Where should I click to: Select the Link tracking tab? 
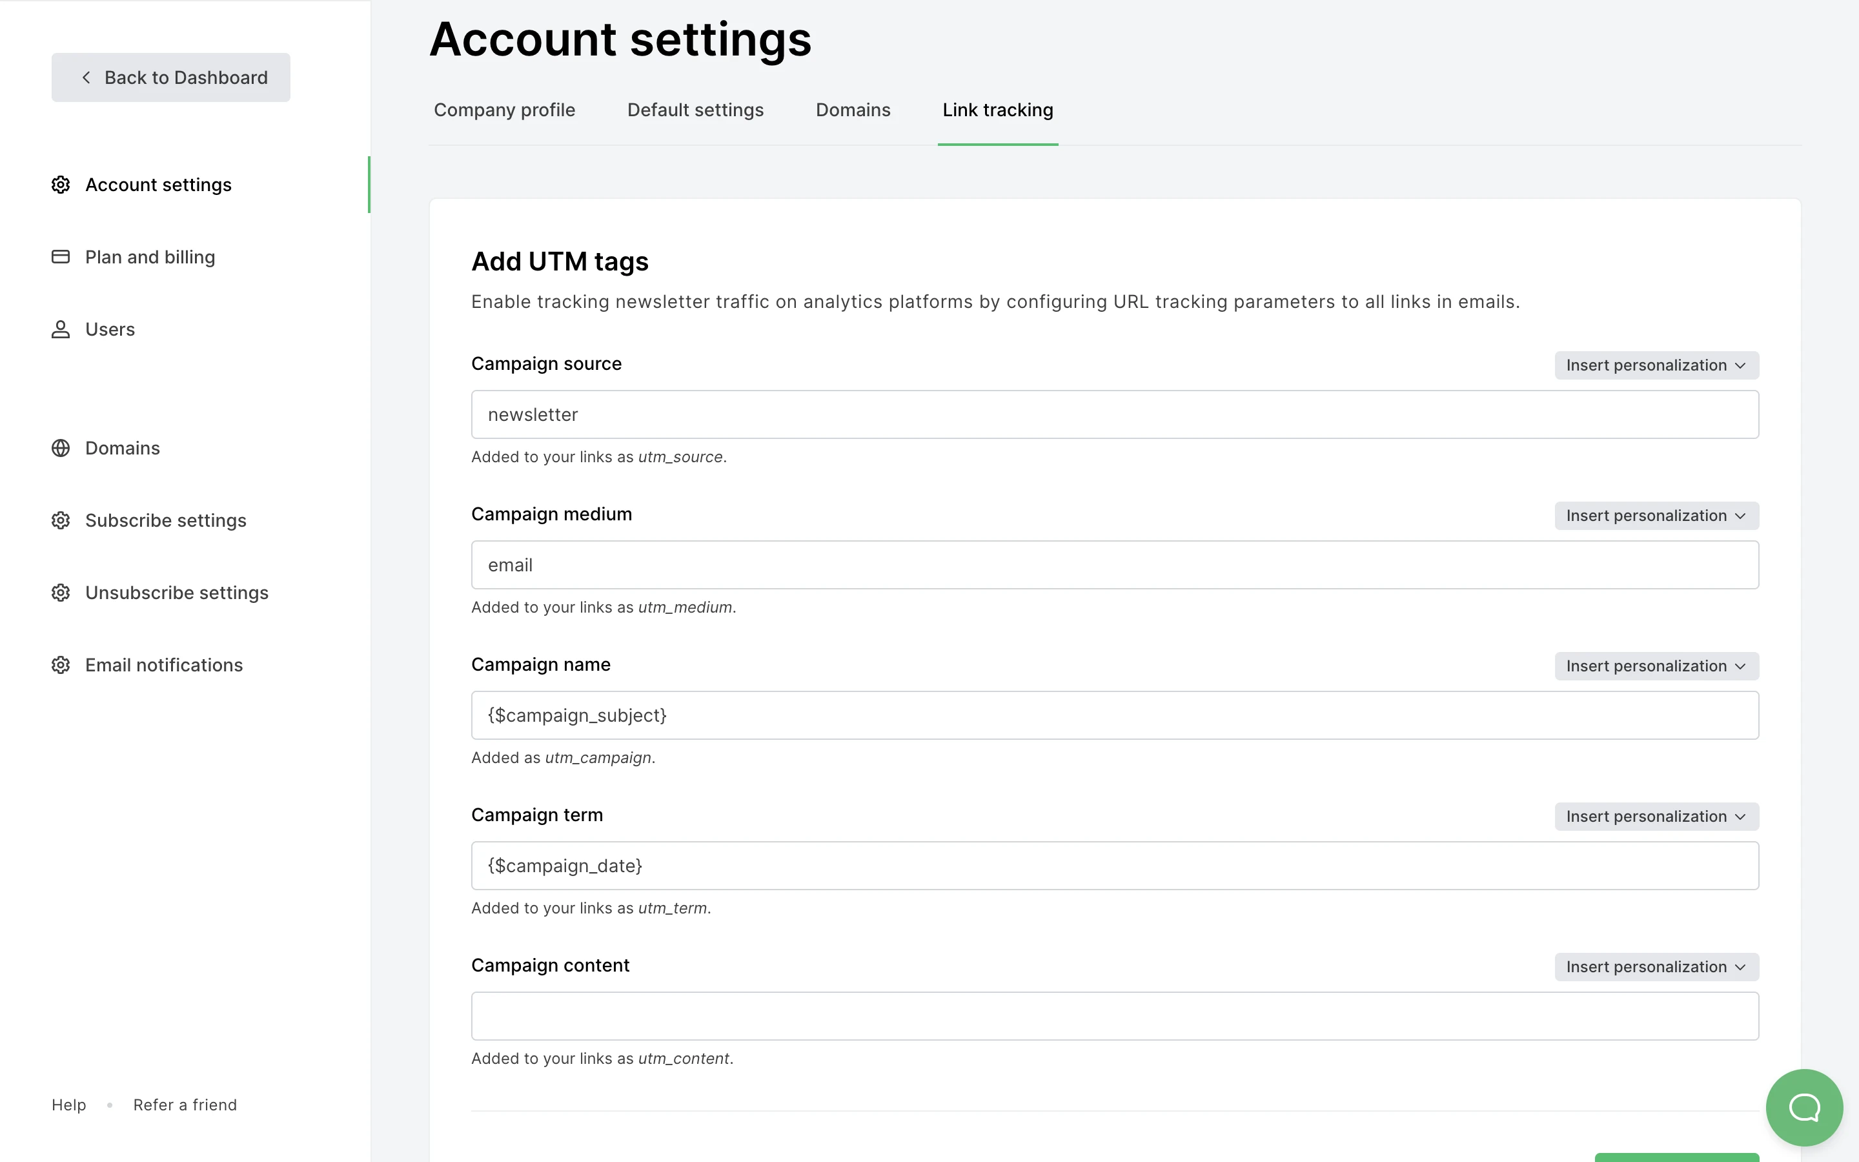click(998, 110)
